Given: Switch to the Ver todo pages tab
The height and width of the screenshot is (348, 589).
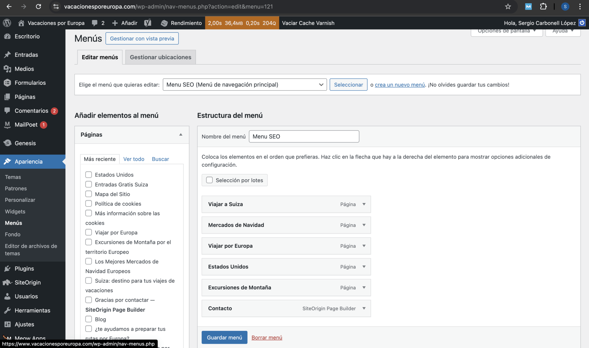Looking at the screenshot, I should coord(134,159).
